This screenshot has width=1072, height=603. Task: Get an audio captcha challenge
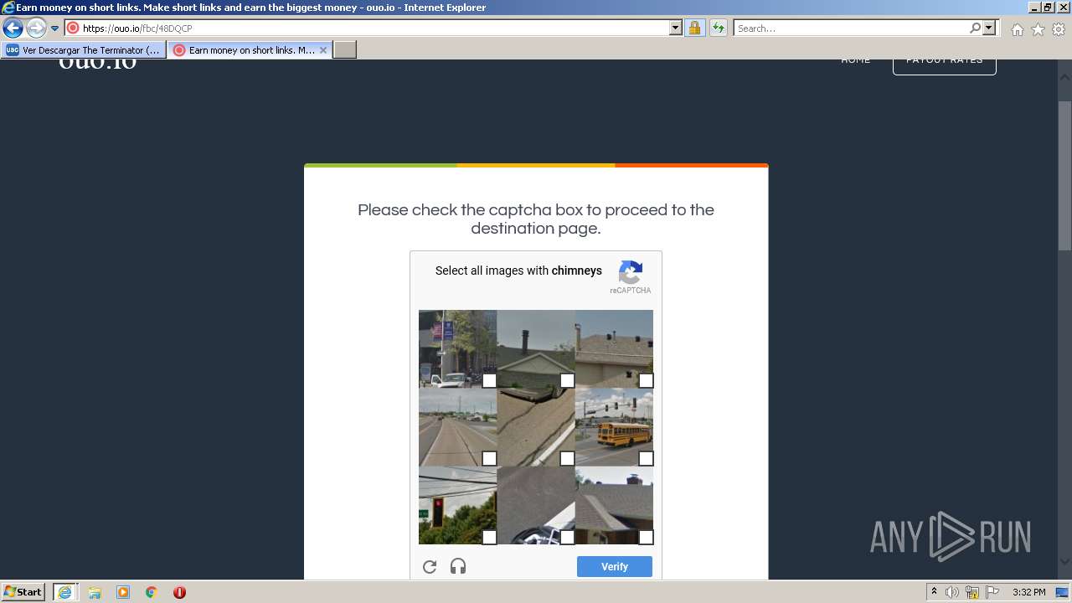458,567
